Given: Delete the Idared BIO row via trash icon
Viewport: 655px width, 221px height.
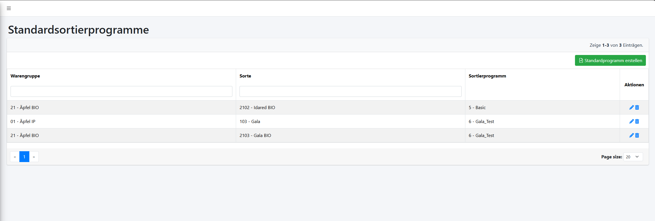Looking at the screenshot, I should tap(637, 107).
